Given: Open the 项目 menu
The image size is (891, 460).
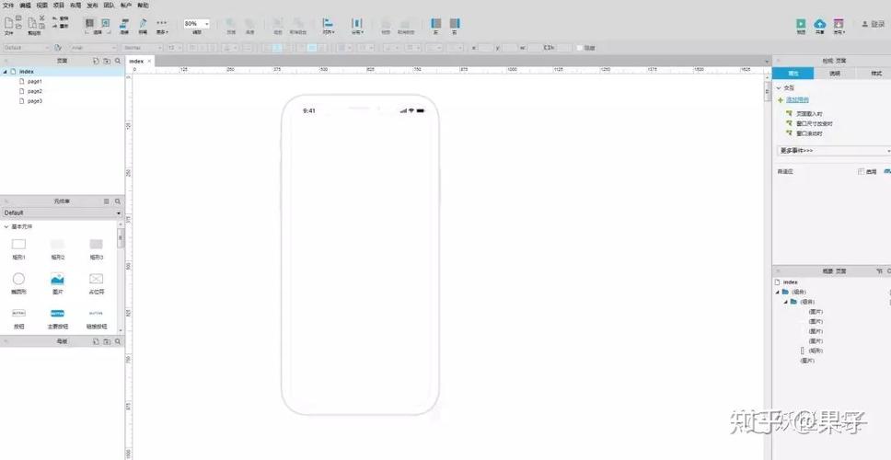Looking at the screenshot, I should tap(59, 6).
